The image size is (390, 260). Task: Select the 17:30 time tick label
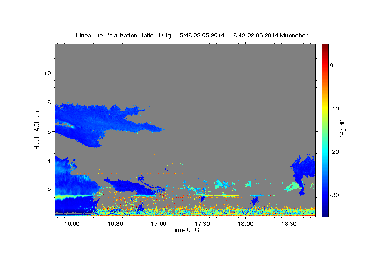tap(202, 224)
